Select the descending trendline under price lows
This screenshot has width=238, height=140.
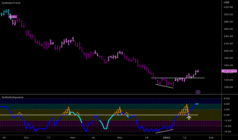164,86
